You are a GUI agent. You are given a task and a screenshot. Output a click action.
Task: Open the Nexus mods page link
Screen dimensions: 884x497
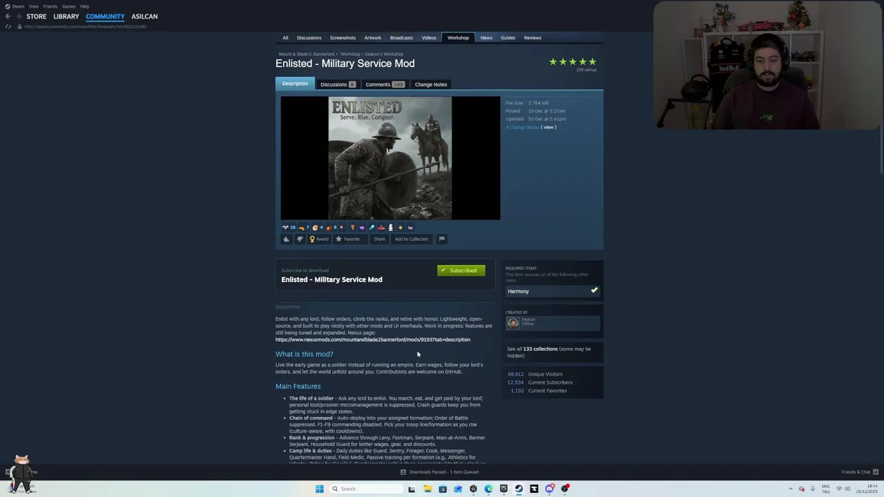(373, 340)
